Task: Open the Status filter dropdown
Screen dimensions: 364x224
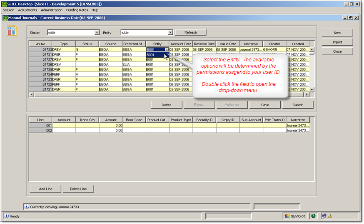Action: [97, 32]
